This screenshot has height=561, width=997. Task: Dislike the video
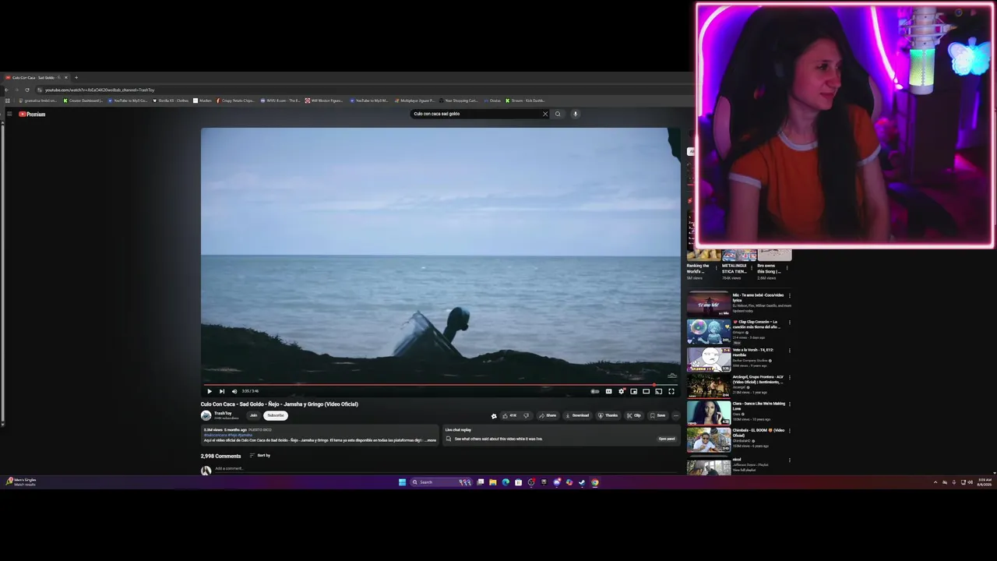pos(526,415)
